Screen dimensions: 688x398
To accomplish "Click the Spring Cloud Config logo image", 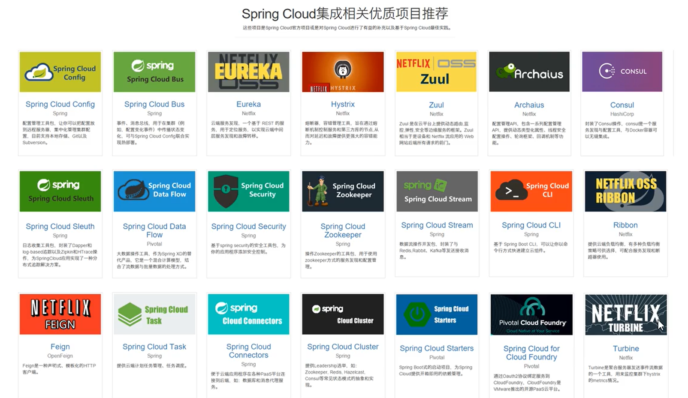I will [60, 72].
